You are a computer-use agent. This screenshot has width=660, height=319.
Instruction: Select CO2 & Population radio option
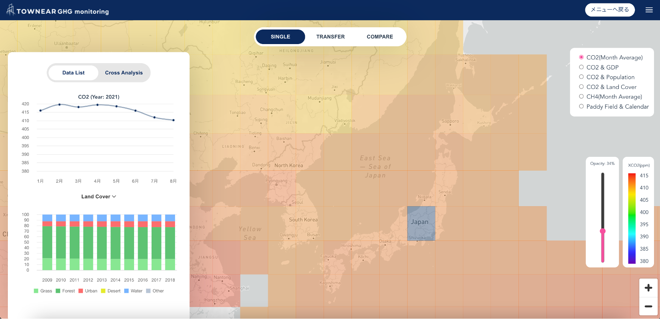tap(581, 77)
